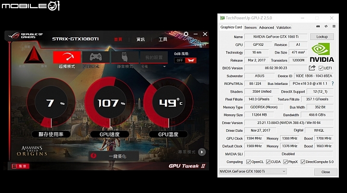Click the GPU GP102 value
The width and height of the screenshot is (347, 193).
click(258, 44)
